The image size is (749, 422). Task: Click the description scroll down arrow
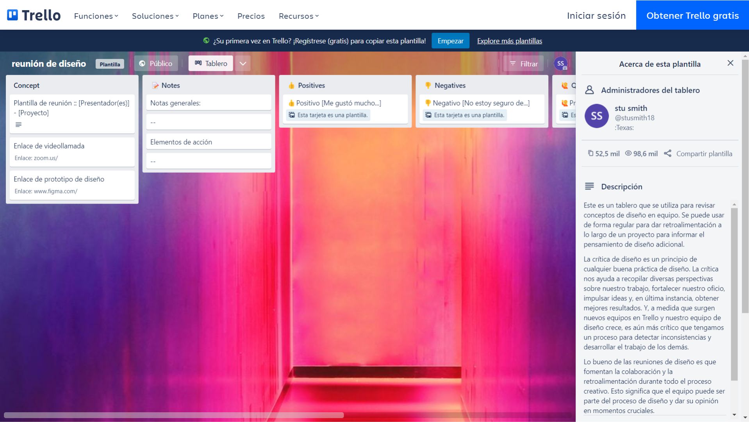point(734,415)
